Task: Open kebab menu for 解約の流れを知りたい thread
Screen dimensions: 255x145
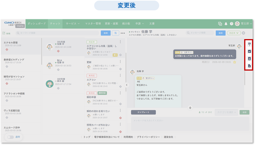Action: pyautogui.click(x=120, y=111)
